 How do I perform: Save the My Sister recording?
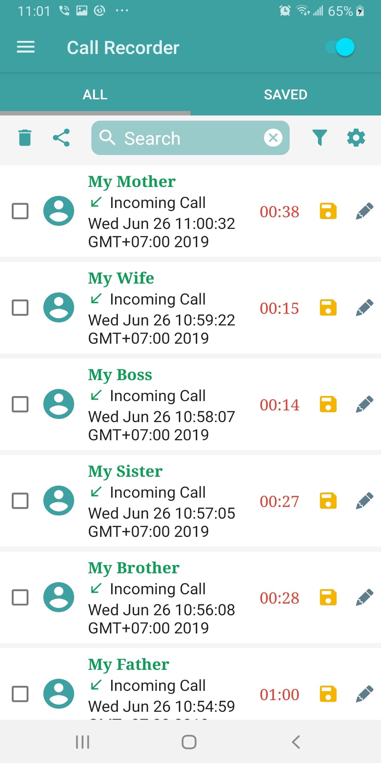tap(328, 501)
